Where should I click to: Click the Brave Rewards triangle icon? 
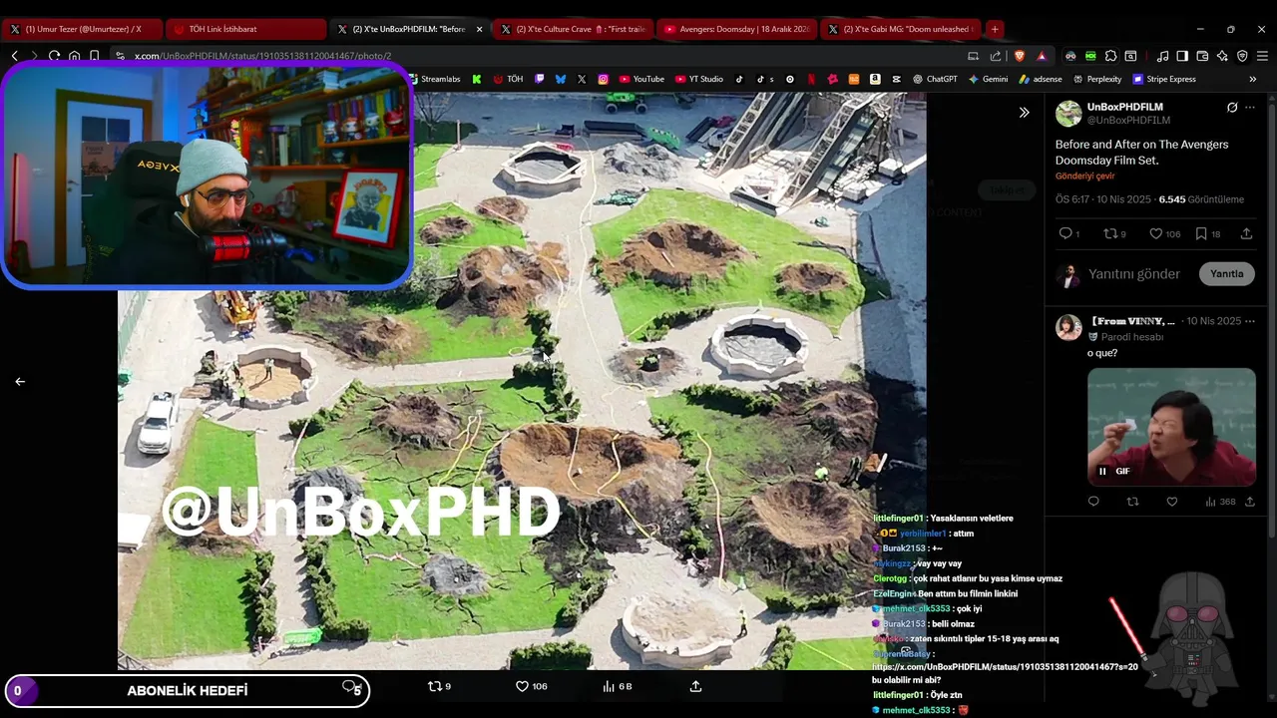[1042, 56]
